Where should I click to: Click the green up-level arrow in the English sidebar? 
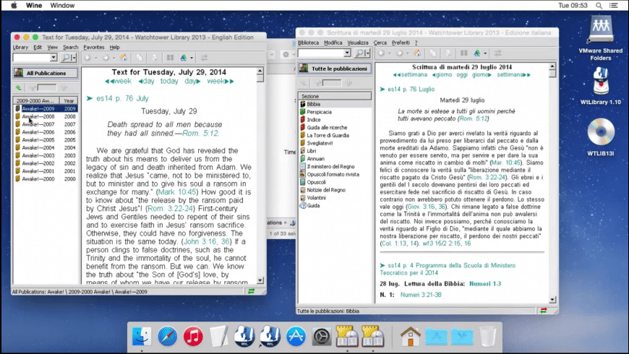(19, 88)
